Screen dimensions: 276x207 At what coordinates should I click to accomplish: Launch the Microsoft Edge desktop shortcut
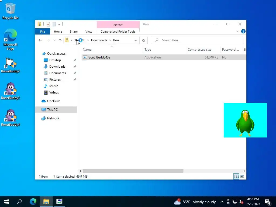coord(11,39)
